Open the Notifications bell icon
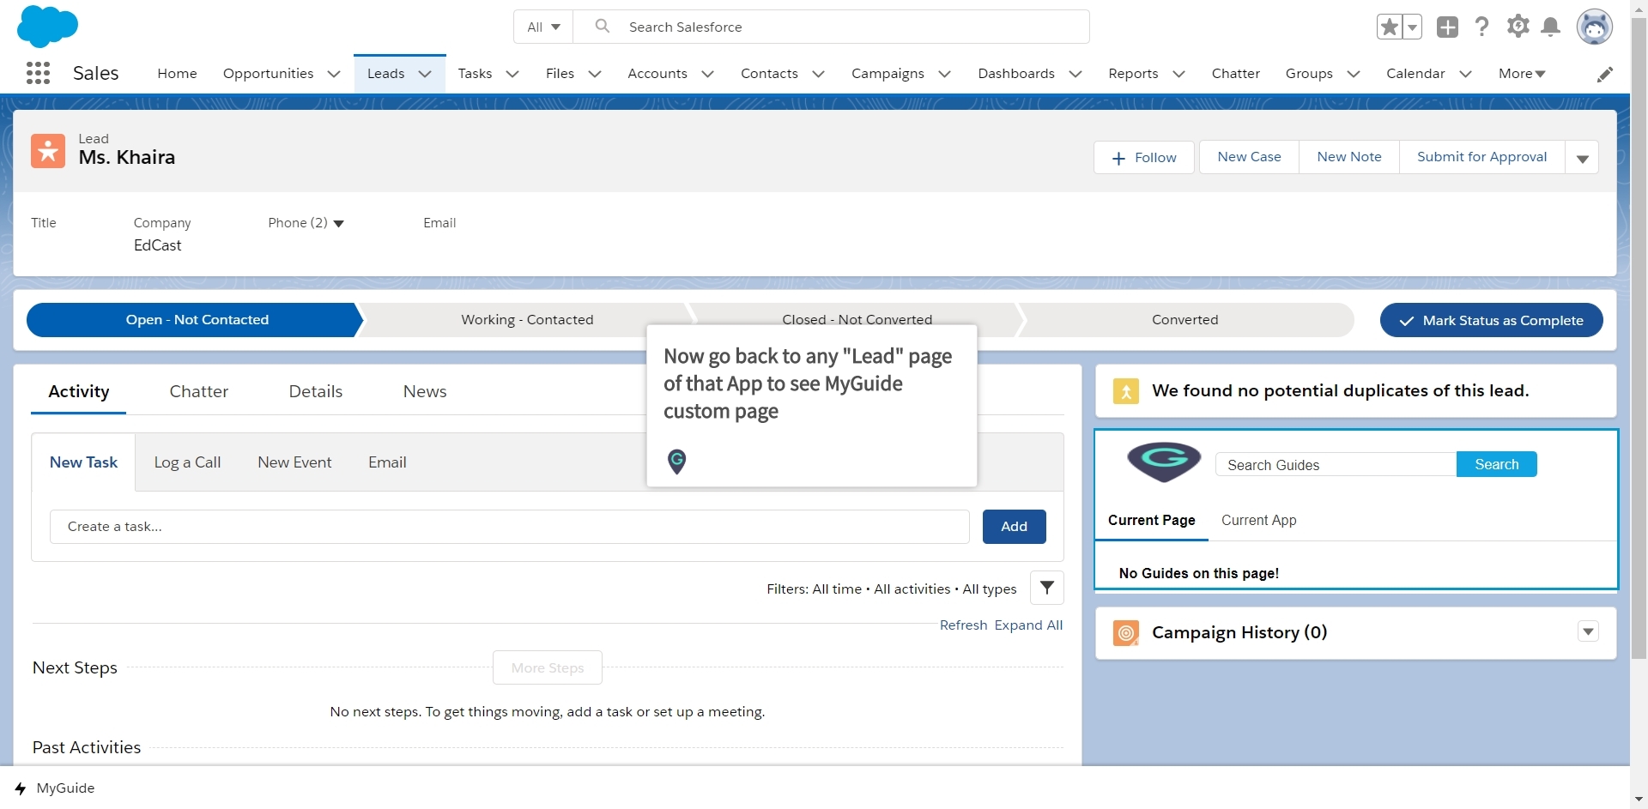This screenshot has height=809, width=1648. [x=1550, y=27]
